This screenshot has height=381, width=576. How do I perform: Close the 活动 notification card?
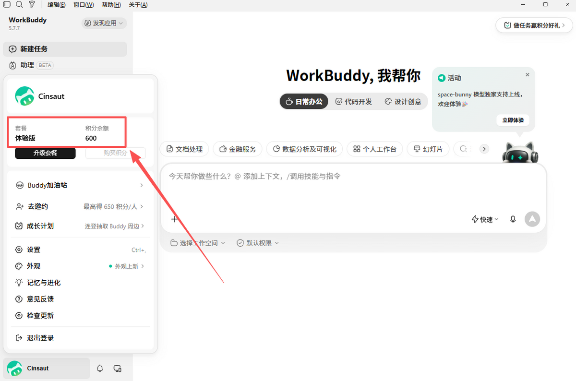pyautogui.click(x=528, y=75)
